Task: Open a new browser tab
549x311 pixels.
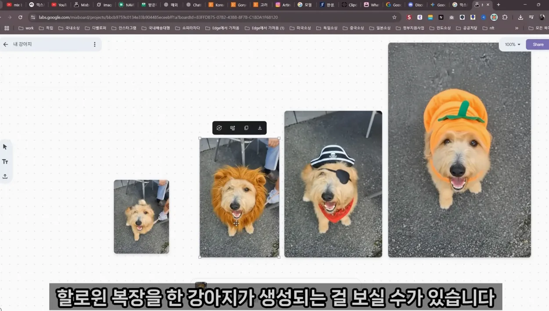Action: [x=498, y=5]
